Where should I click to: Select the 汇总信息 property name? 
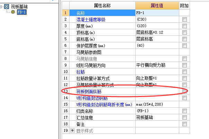coord(84,118)
